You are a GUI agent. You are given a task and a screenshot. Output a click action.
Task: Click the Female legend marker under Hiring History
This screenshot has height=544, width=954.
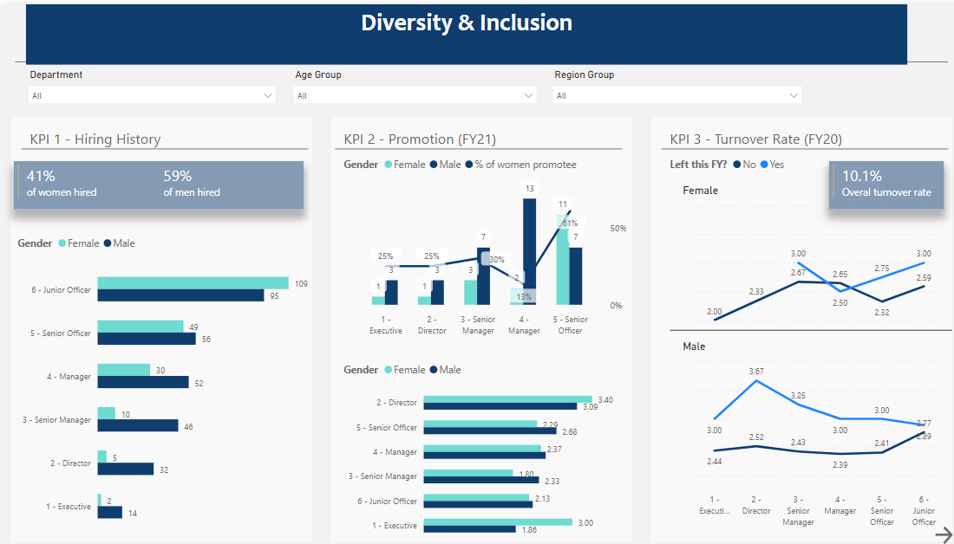pyautogui.click(x=62, y=243)
